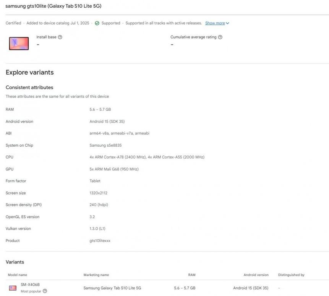Open the SM-X406B variant thumbnail
Screen dimensions: 329x296
(x=13, y=288)
